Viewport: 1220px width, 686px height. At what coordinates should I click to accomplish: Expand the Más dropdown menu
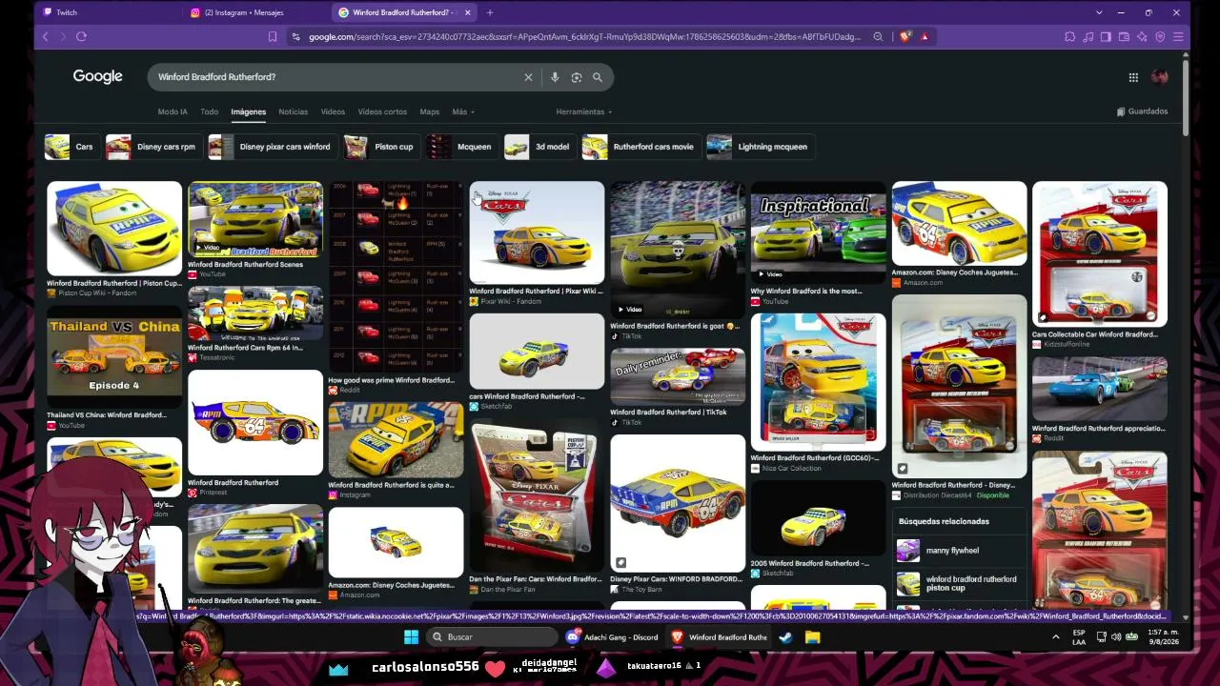463,111
